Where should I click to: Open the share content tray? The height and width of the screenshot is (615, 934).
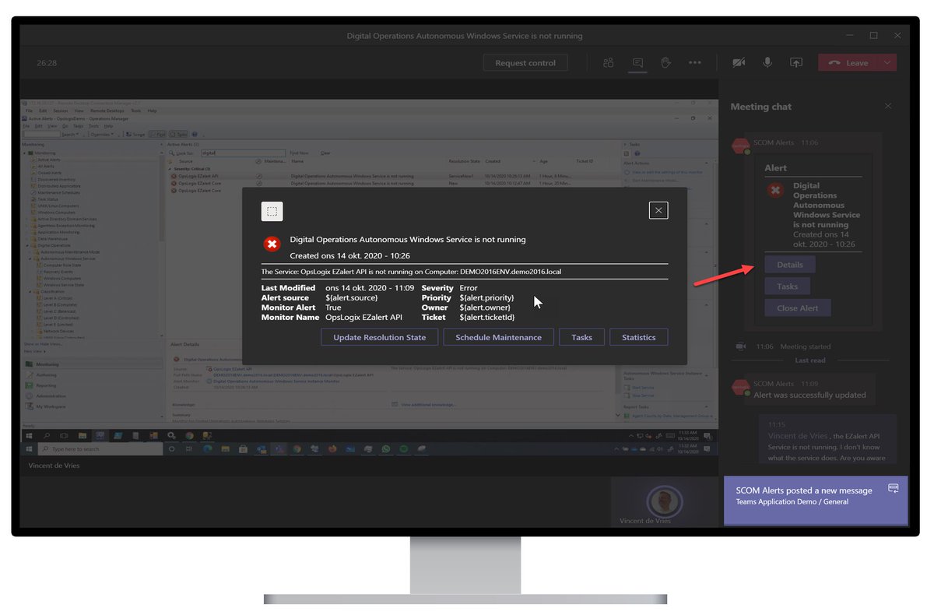click(x=796, y=62)
